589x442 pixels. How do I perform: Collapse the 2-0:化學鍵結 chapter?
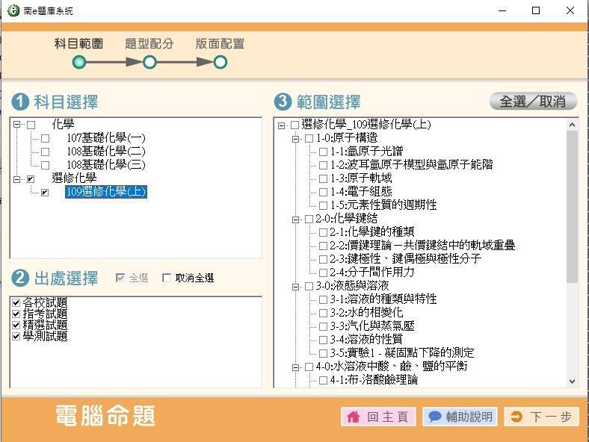[296, 220]
